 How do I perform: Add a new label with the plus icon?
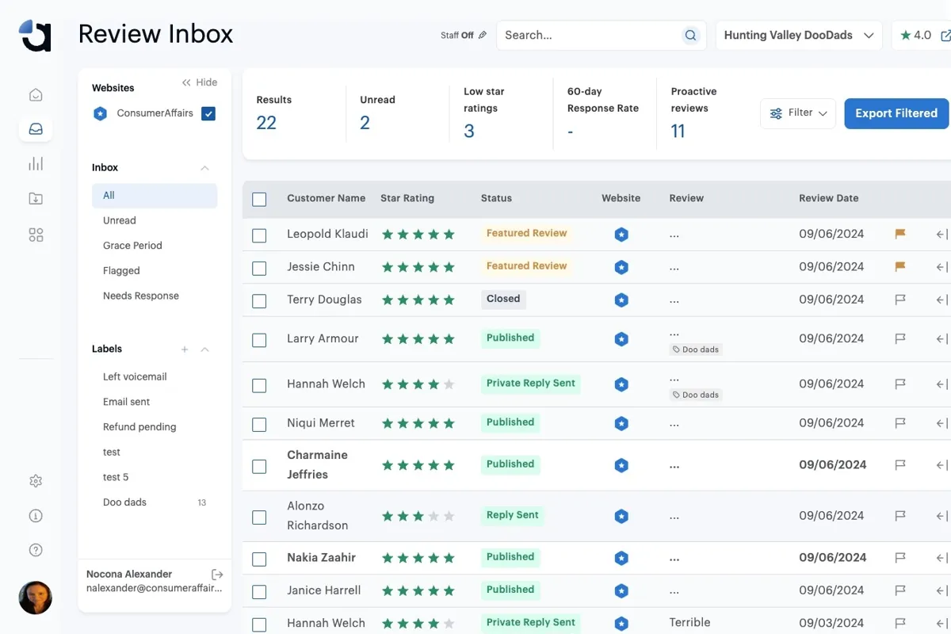click(x=185, y=349)
